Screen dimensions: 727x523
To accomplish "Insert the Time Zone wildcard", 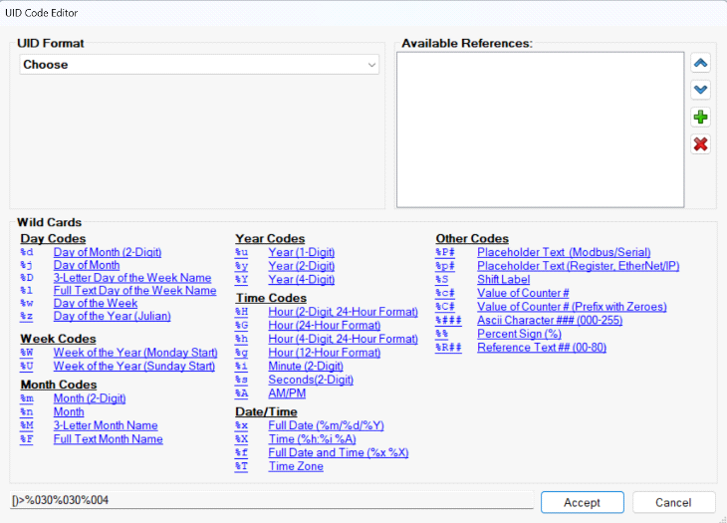I will pyautogui.click(x=296, y=467).
